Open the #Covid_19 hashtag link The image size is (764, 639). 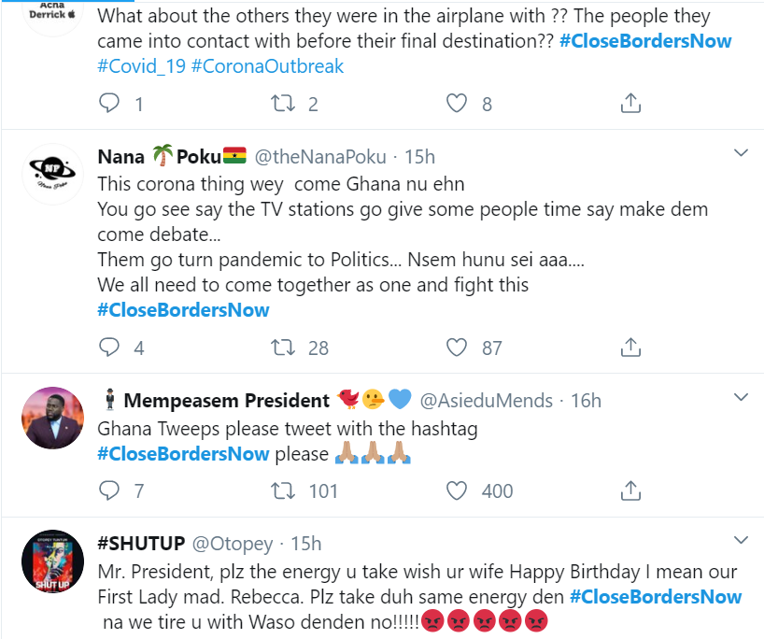[141, 66]
